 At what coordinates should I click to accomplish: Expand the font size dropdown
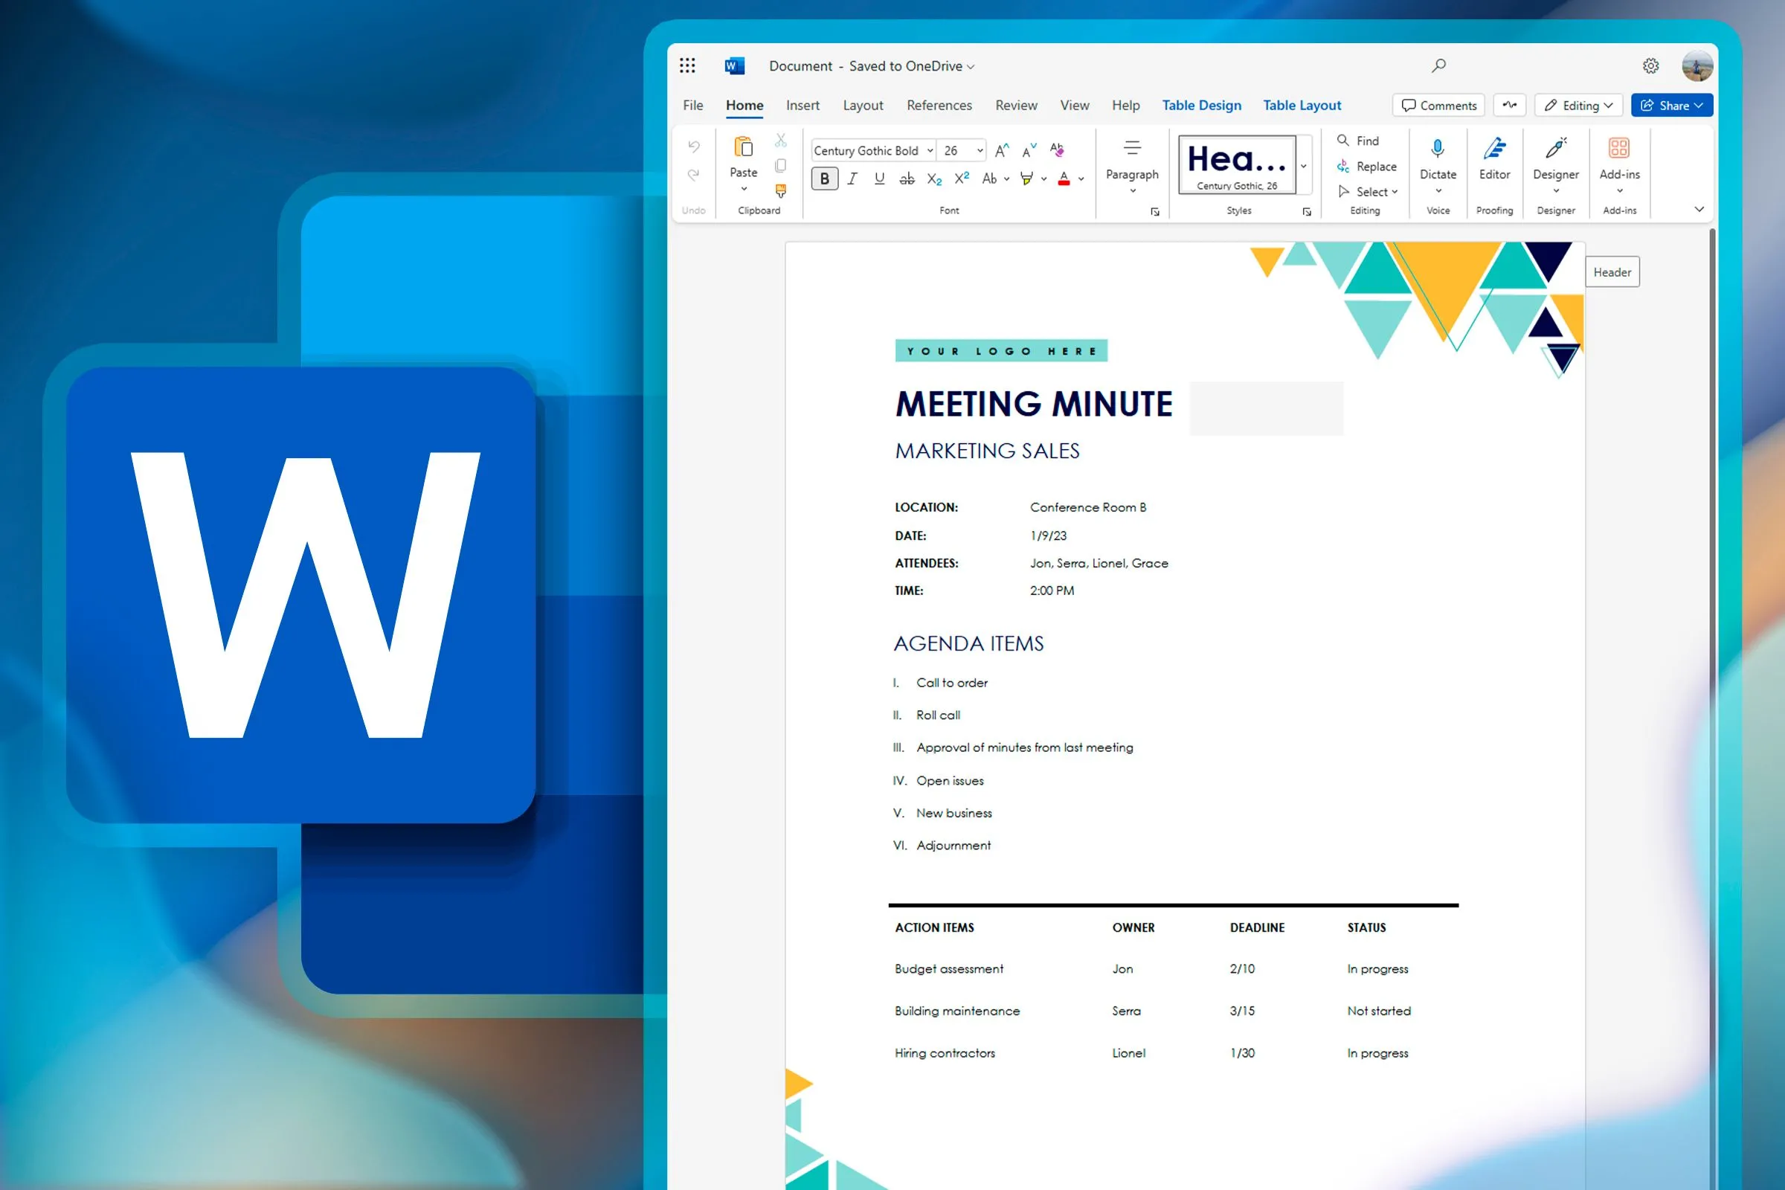coord(978,149)
